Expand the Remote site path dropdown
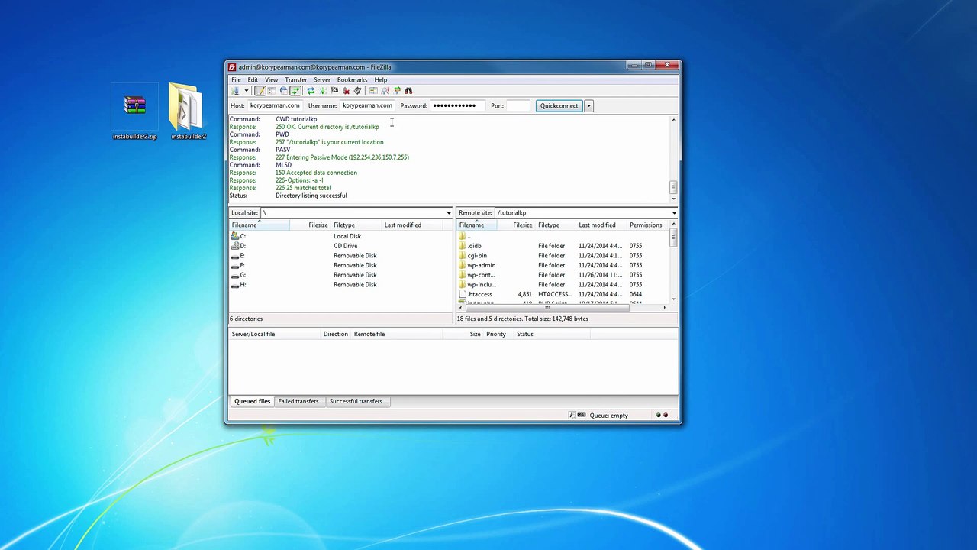Viewport: 977px width, 550px height. pyautogui.click(x=674, y=213)
